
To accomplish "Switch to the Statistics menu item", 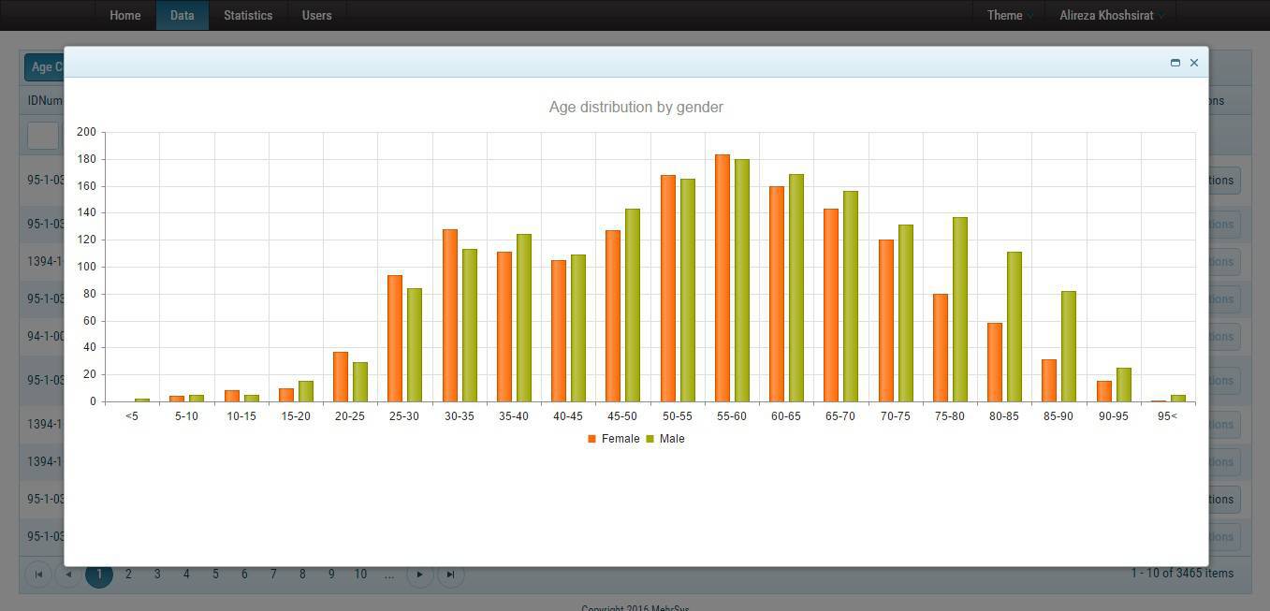I will pos(248,15).
